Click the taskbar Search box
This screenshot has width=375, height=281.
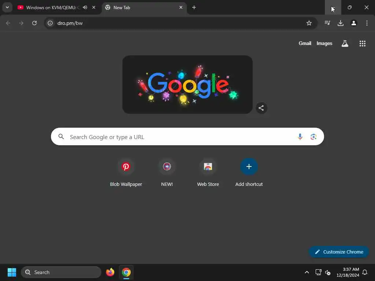click(61, 272)
